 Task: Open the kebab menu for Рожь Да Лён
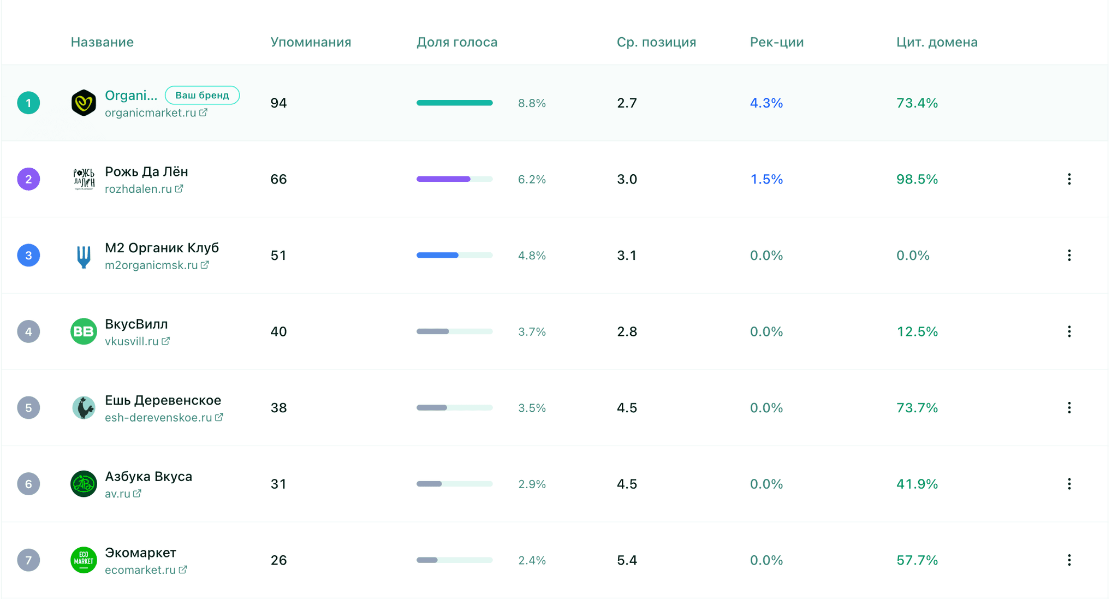click(1069, 179)
